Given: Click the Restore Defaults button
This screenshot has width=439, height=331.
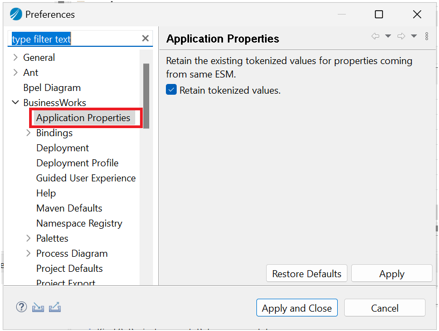Looking at the screenshot, I should click(306, 273).
